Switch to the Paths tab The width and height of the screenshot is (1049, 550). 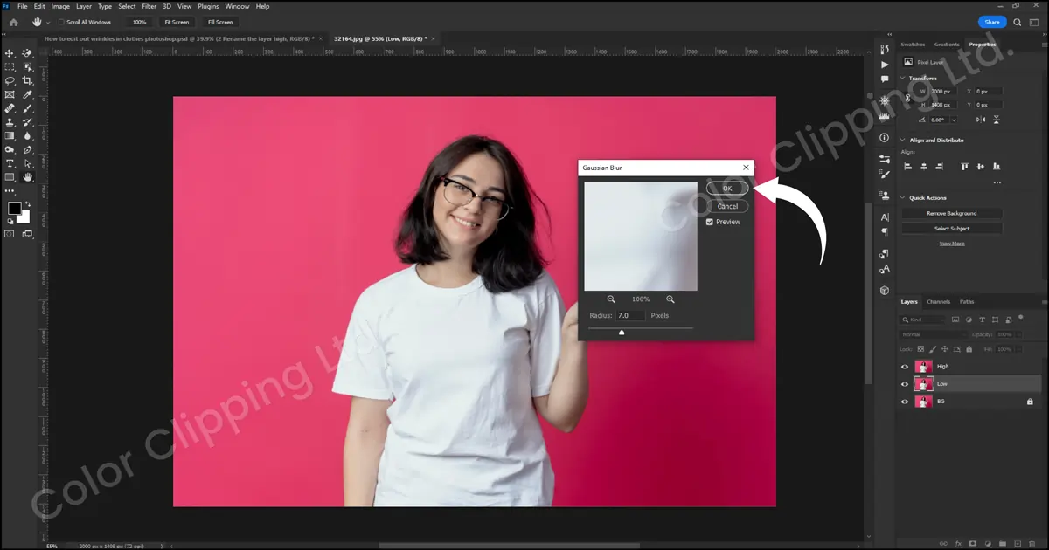click(967, 302)
